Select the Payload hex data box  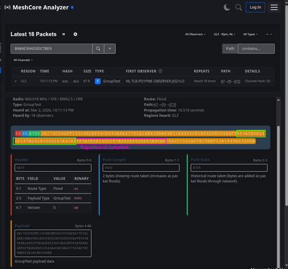53,243
